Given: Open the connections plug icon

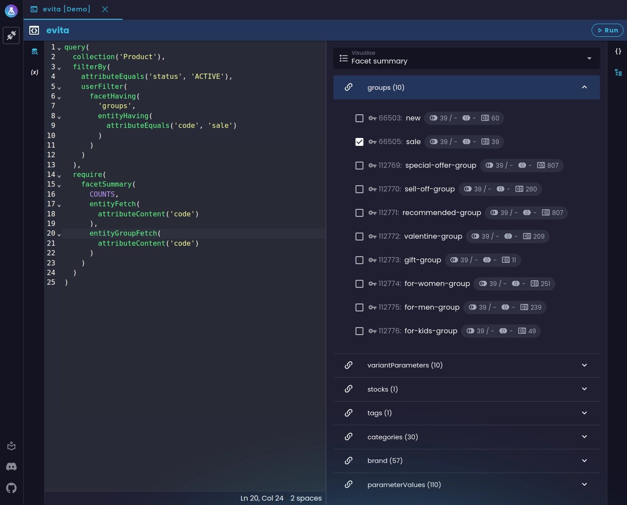Looking at the screenshot, I should tap(11, 35).
